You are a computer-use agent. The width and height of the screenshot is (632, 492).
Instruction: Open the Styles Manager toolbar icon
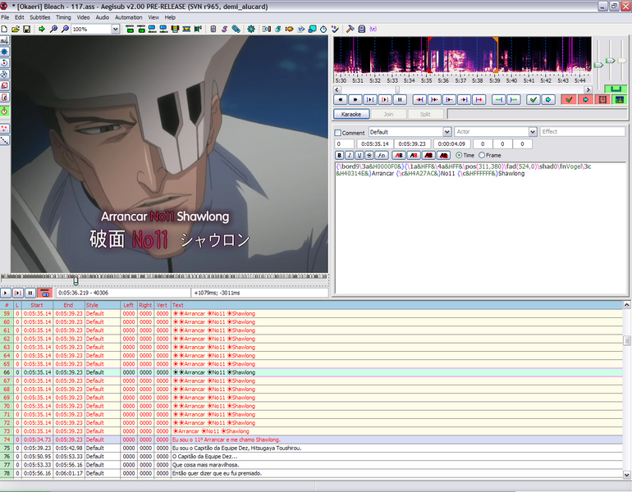[x=225, y=29]
